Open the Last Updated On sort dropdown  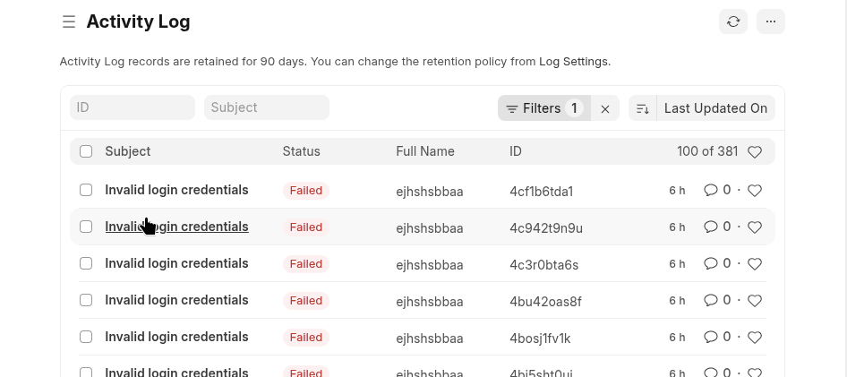[715, 108]
